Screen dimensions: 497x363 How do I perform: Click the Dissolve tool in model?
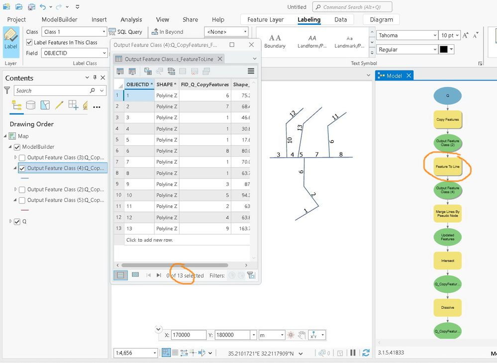[x=447, y=308]
